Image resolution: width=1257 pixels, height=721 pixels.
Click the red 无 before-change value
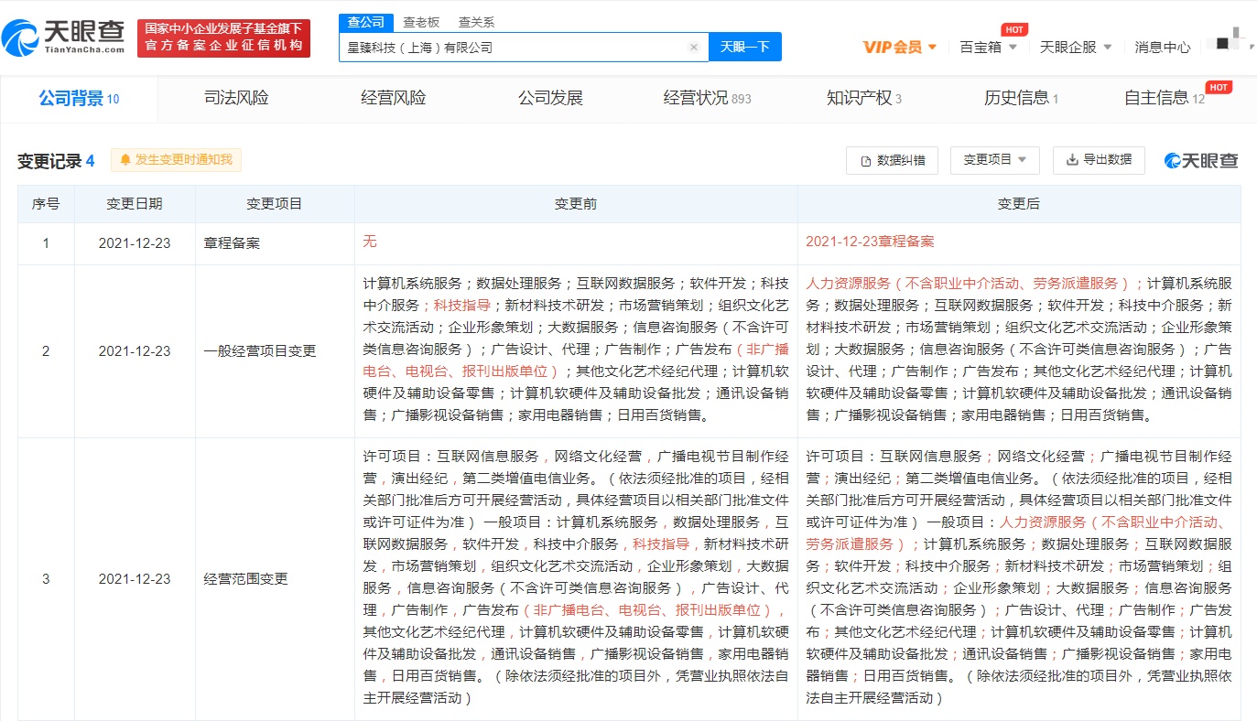coord(370,242)
